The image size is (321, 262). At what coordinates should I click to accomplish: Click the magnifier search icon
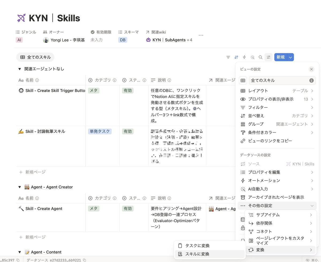pos(260,57)
